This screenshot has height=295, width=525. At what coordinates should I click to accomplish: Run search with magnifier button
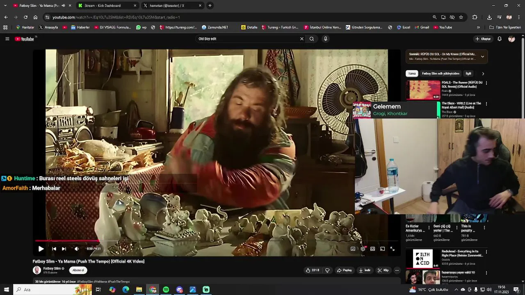pyautogui.click(x=312, y=39)
